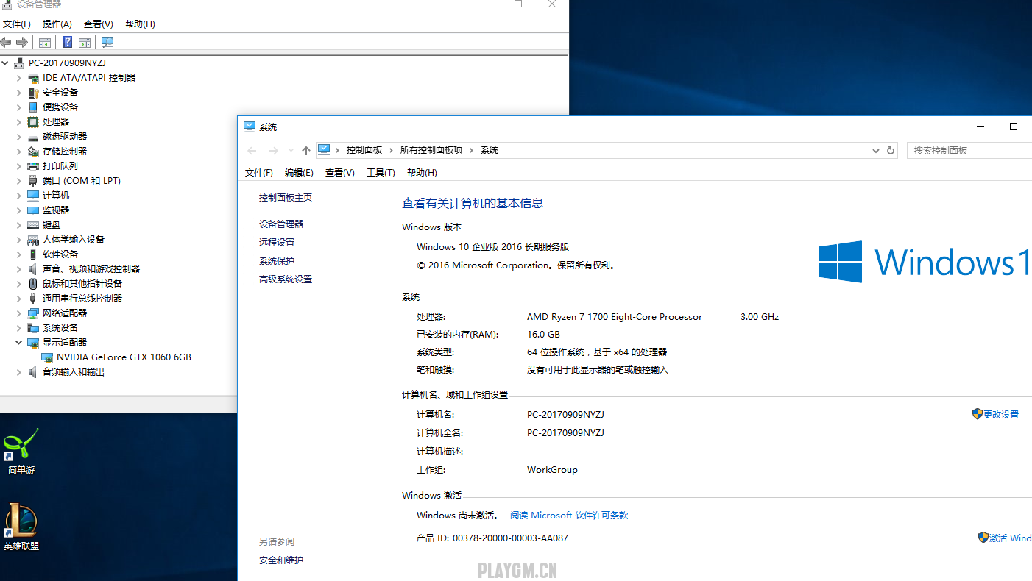Click the shield icon beside 更改设置

click(978, 414)
